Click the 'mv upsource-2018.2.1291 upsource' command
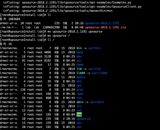160x130 pixels. click(x=75, y=32)
